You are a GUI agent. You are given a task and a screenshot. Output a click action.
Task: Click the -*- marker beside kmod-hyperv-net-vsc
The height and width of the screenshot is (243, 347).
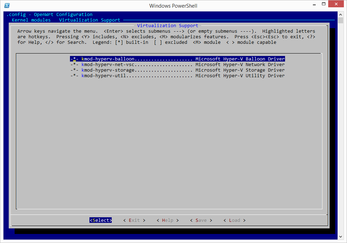(x=74, y=65)
